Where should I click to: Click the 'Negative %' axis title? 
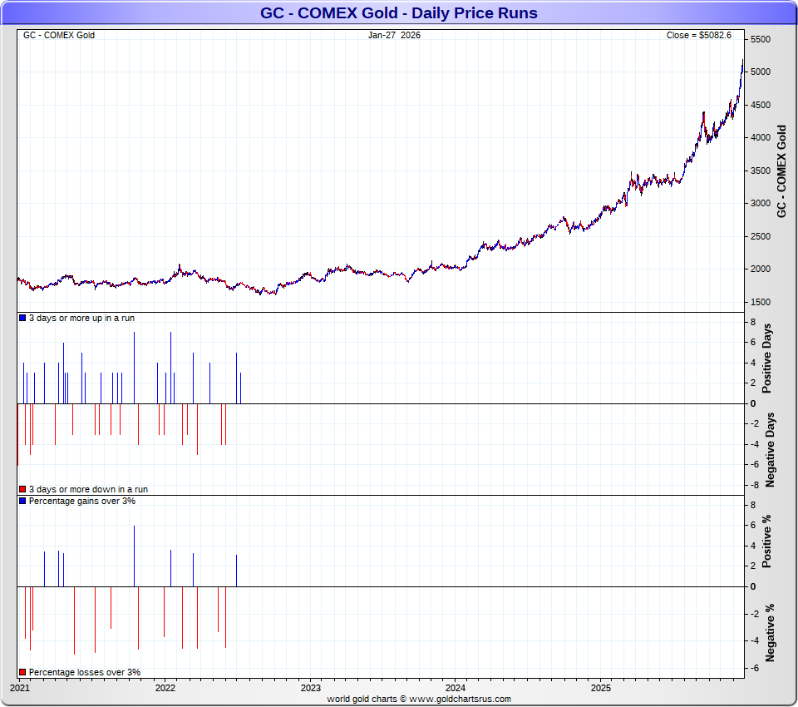pyautogui.click(x=770, y=633)
